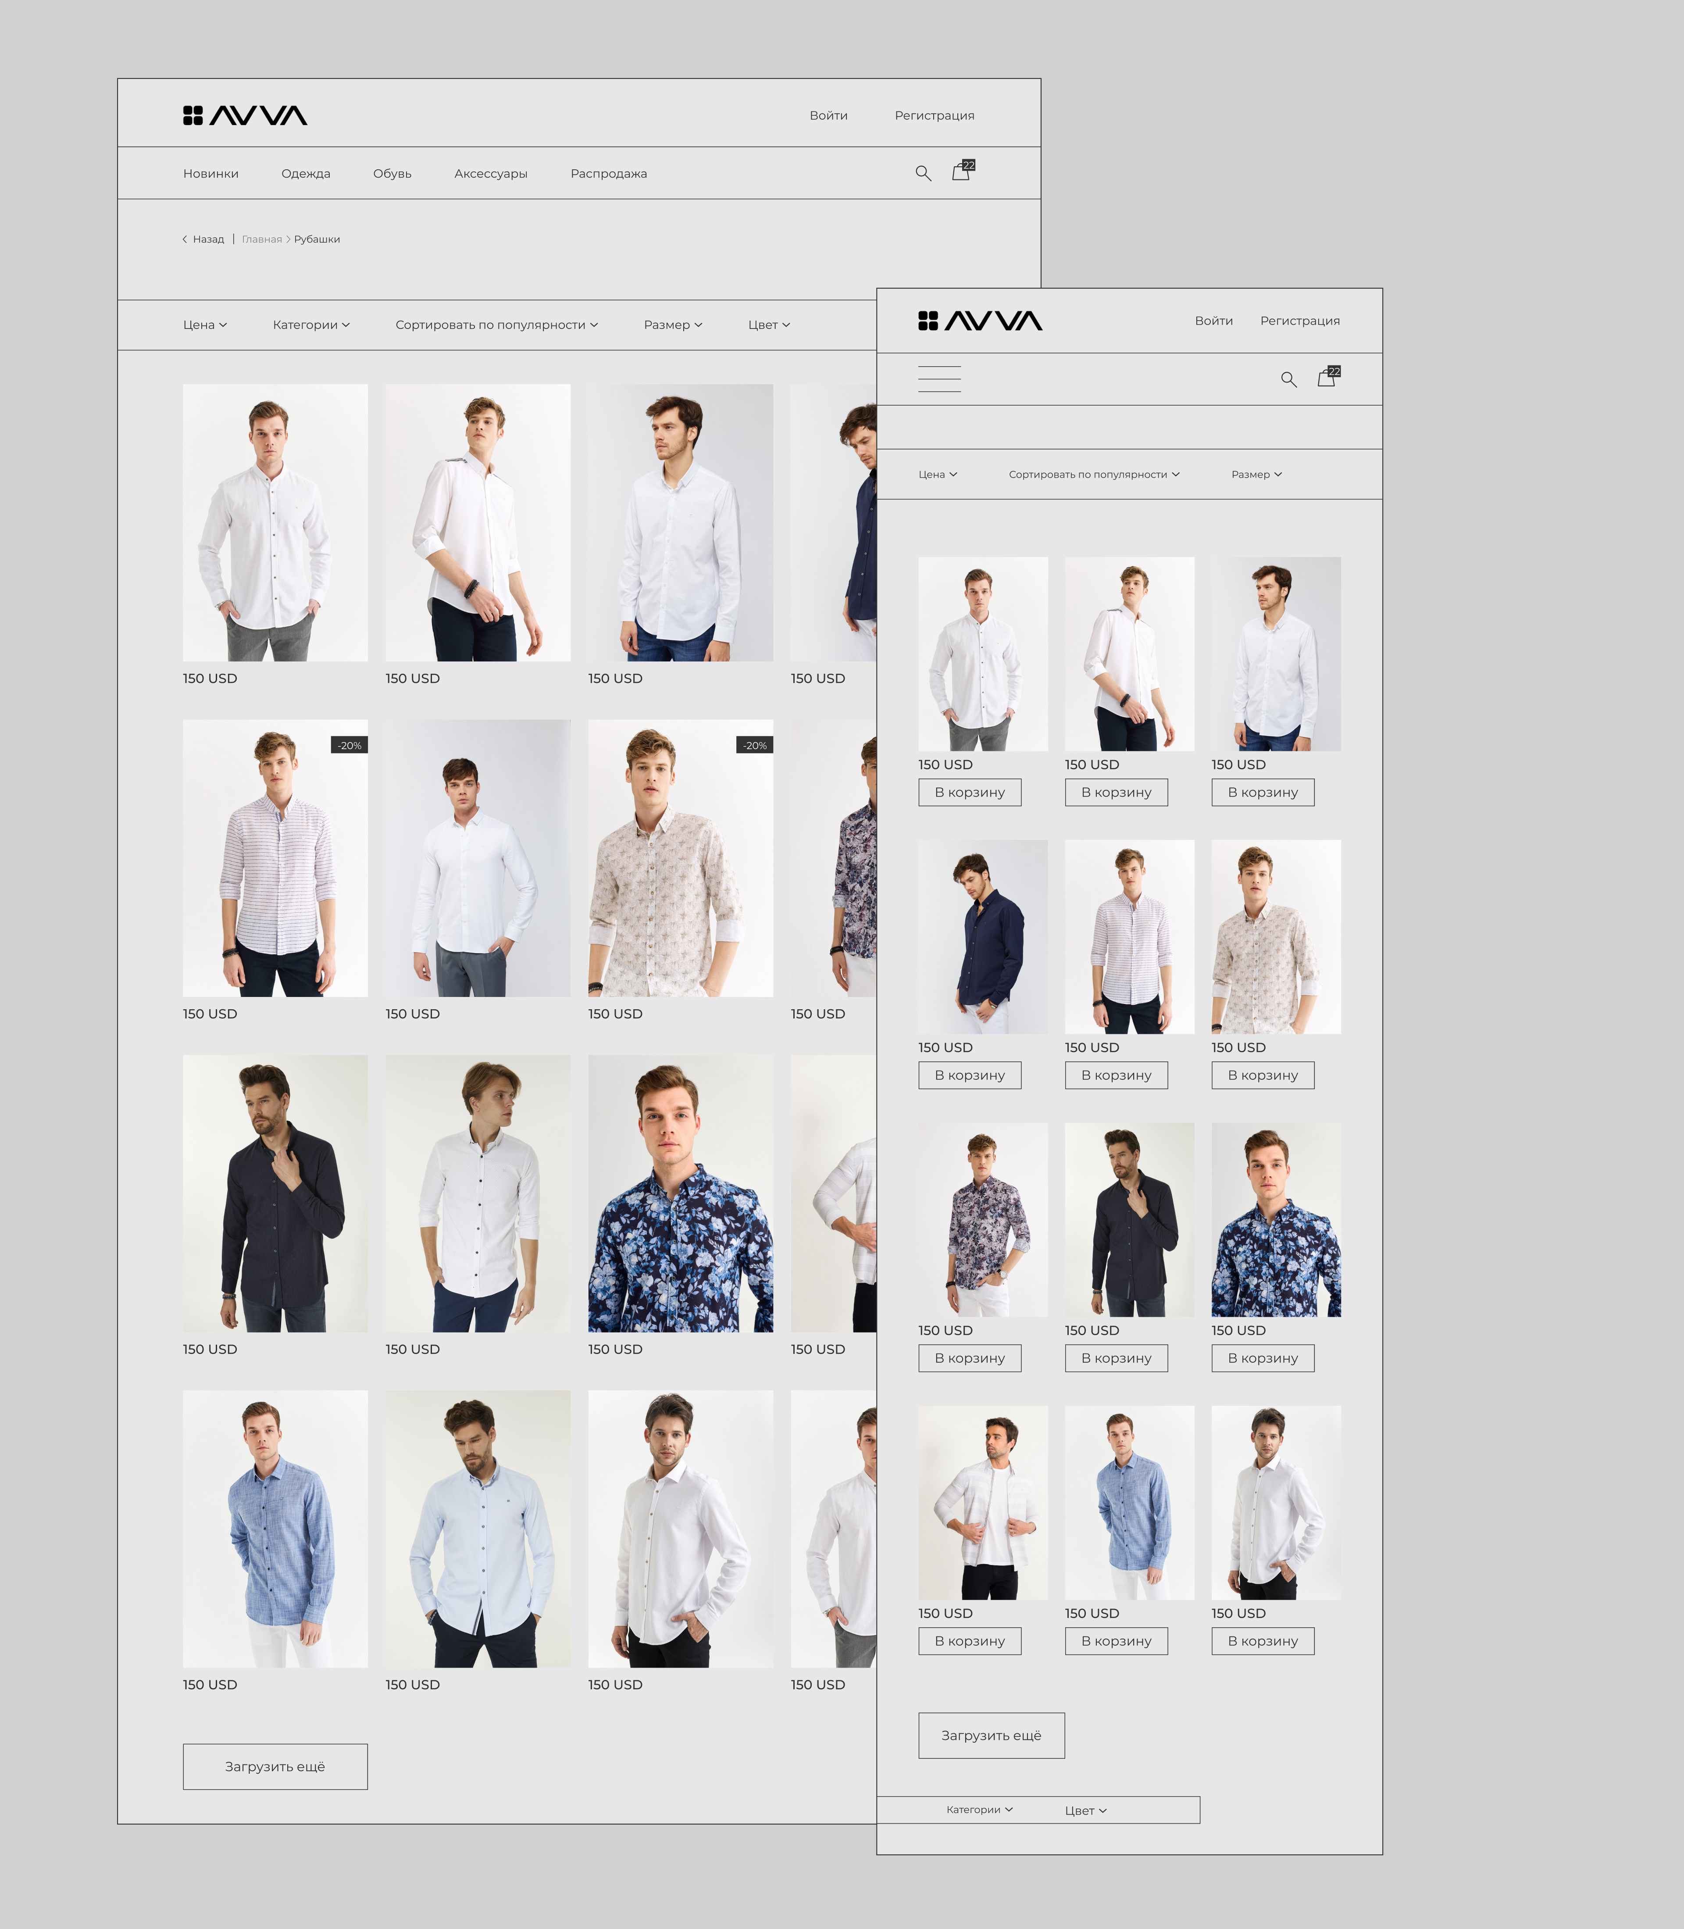Expand Цвет dropdown at tablet layout bottom
1684x1929 pixels.
(x=1085, y=1811)
